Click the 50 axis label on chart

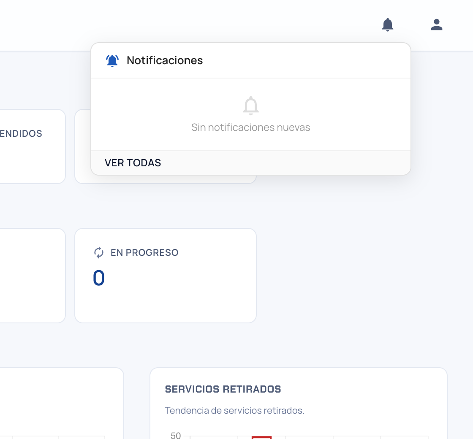tap(176, 435)
